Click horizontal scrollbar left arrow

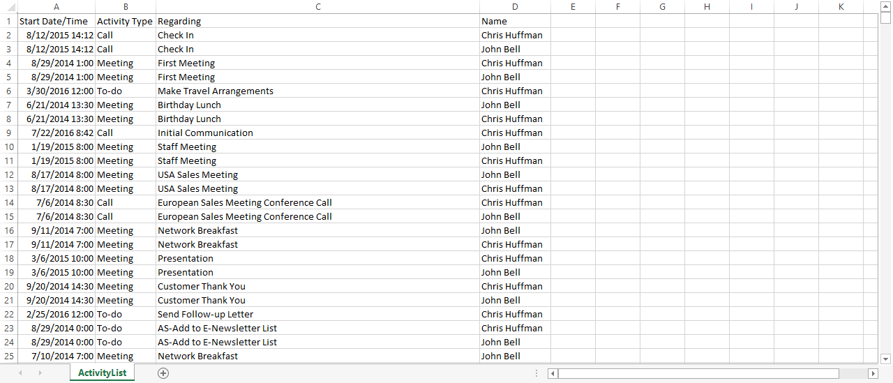553,373
